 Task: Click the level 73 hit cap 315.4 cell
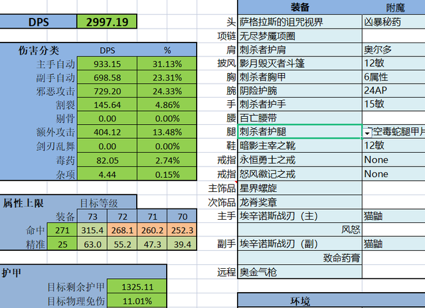tap(92, 230)
